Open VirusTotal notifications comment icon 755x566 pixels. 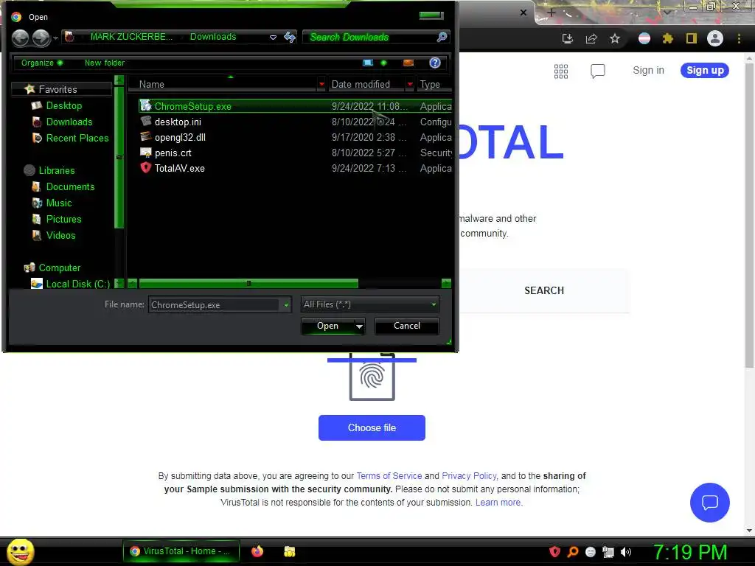click(x=597, y=71)
